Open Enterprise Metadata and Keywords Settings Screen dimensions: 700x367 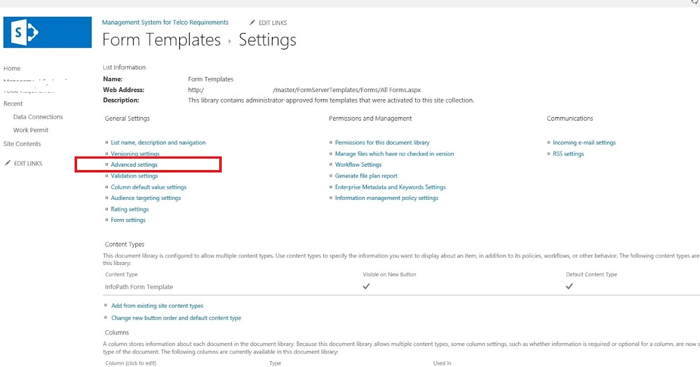coord(390,186)
